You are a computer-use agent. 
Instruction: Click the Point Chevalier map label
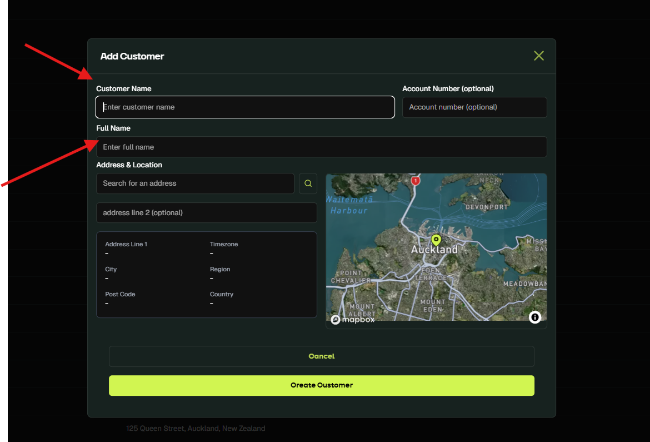point(351,277)
